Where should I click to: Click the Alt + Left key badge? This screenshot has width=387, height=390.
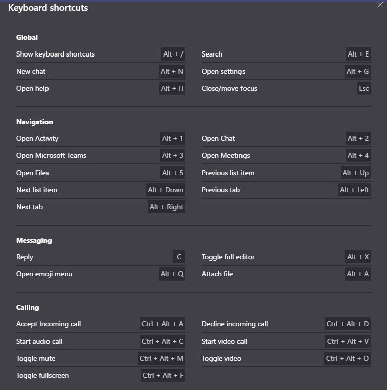point(354,190)
